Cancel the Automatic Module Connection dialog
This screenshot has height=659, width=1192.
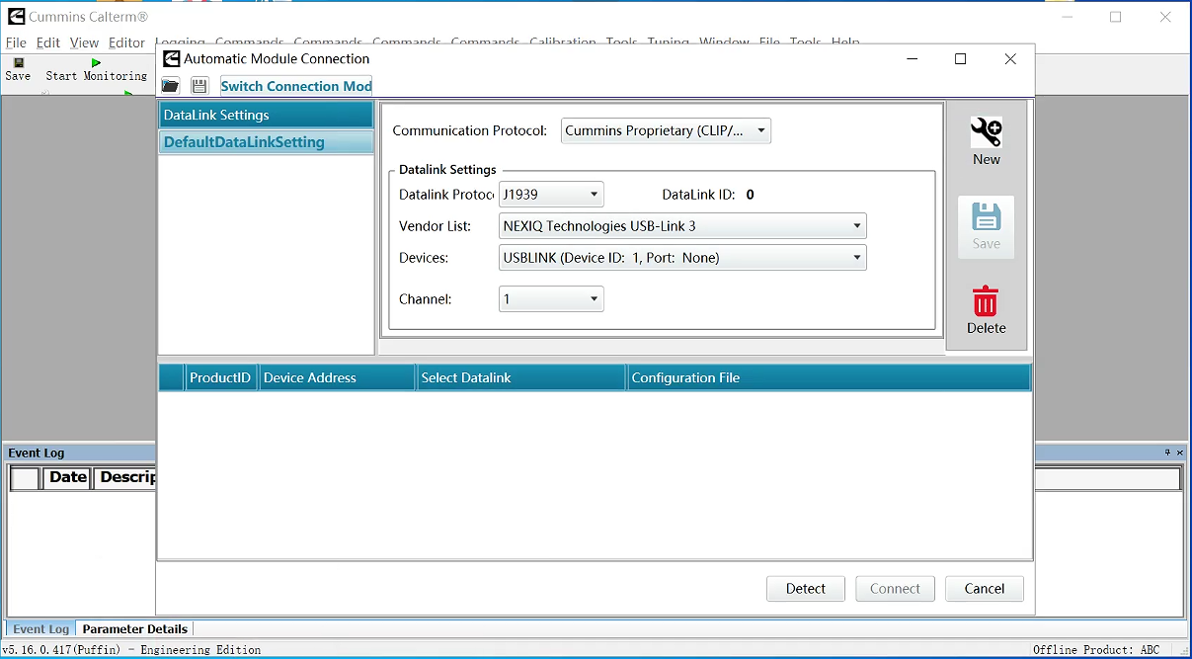985,589
